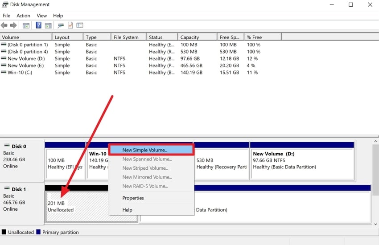Click the 11 % free cell
The height and width of the screenshot is (245, 379).
coord(252,73)
